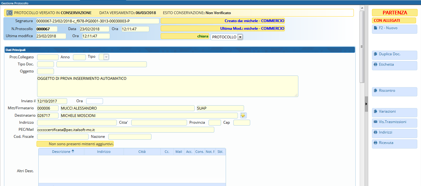Click the conservation safe icon in banner

(x=10, y=13)
